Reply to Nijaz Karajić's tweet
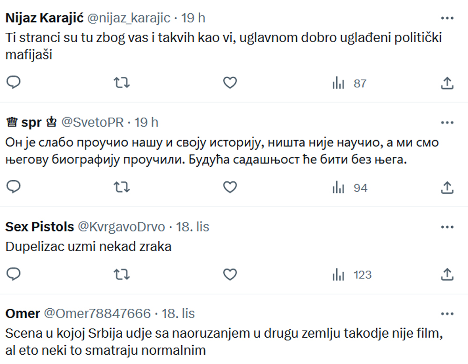468x364 pixels. [14, 82]
